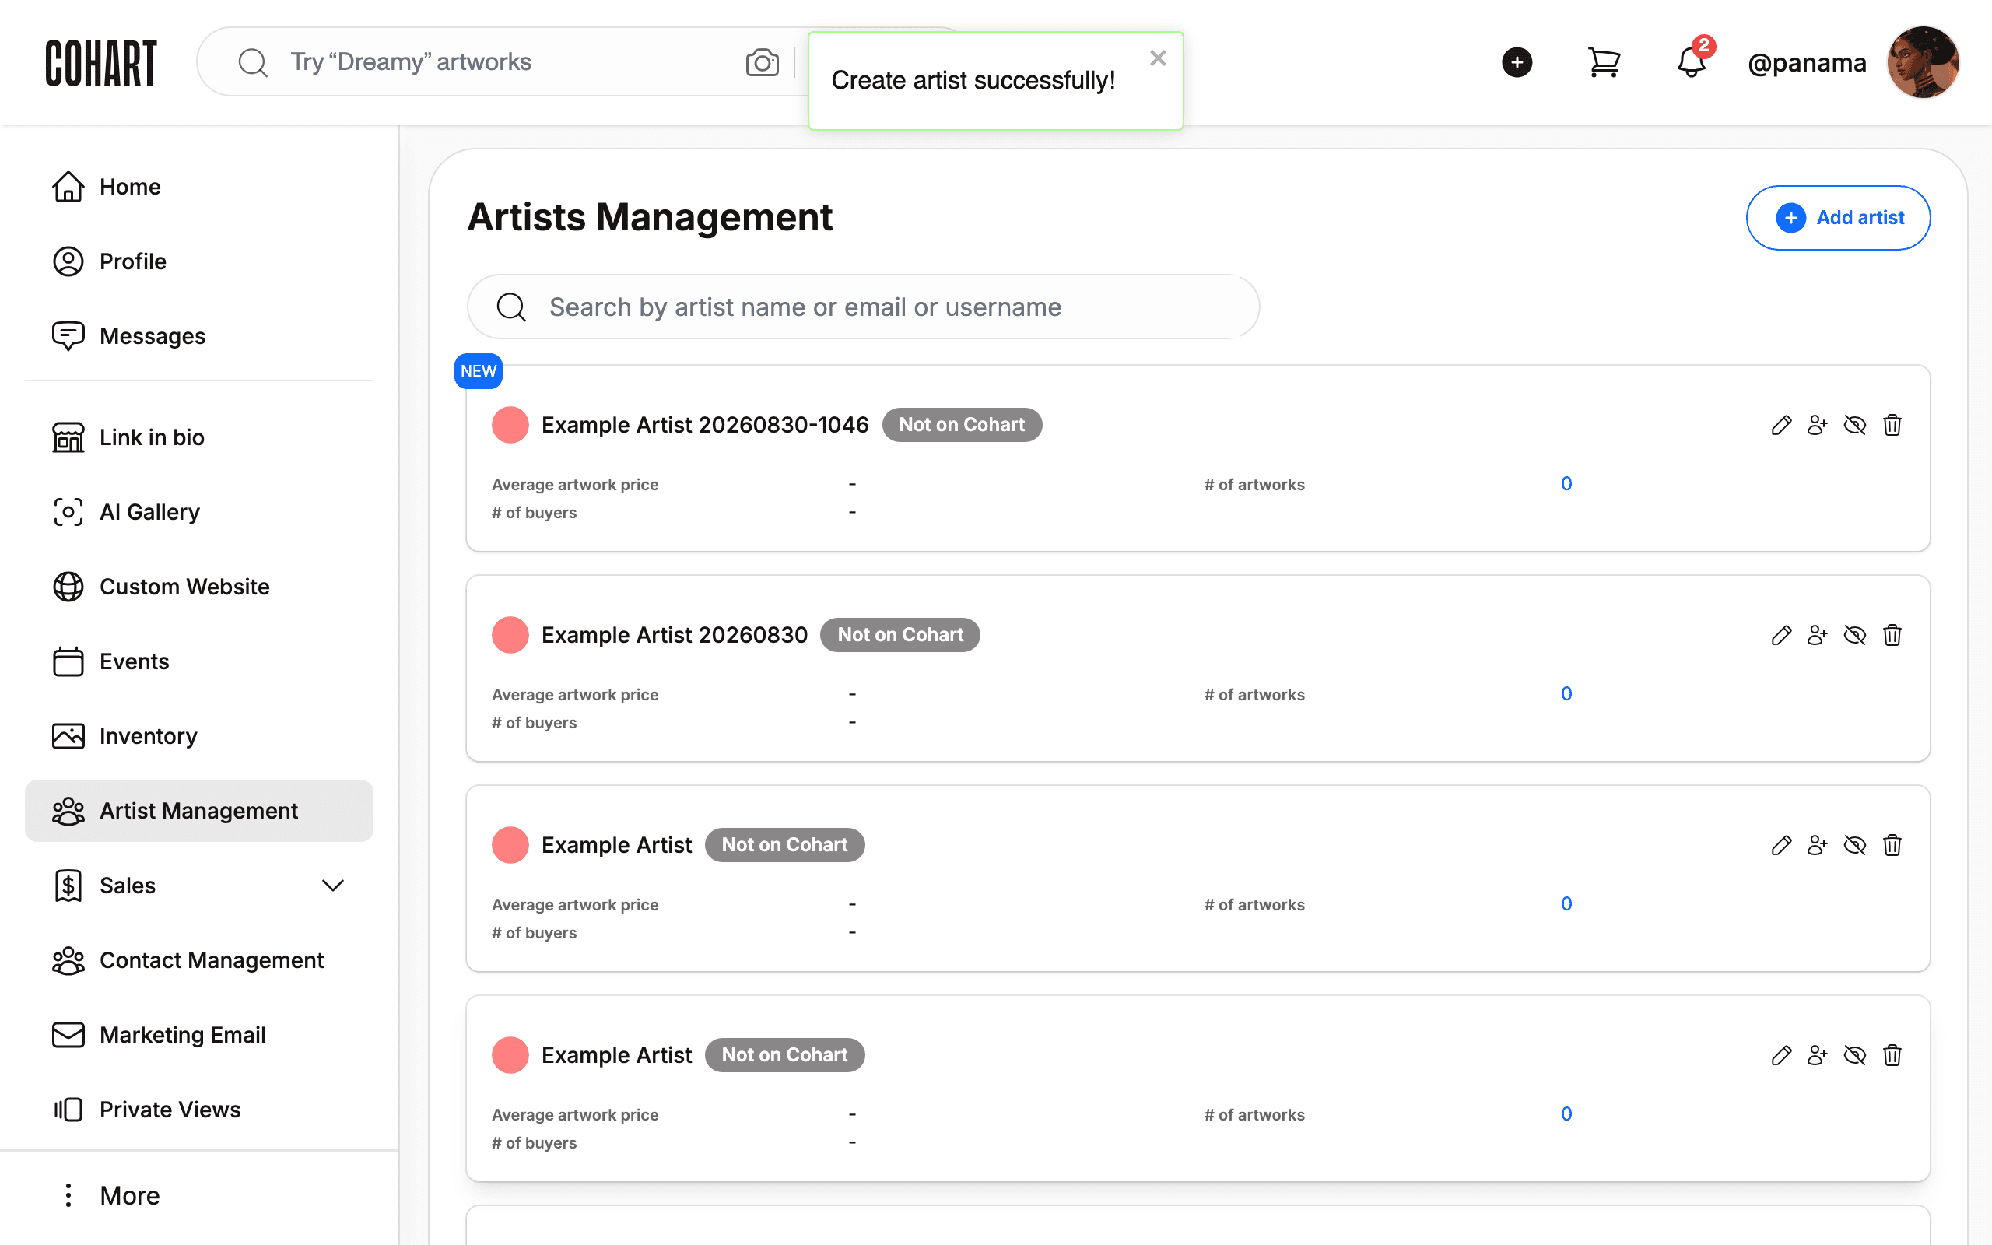Open the @panama profile avatar
The height and width of the screenshot is (1245, 1992).
(1923, 61)
